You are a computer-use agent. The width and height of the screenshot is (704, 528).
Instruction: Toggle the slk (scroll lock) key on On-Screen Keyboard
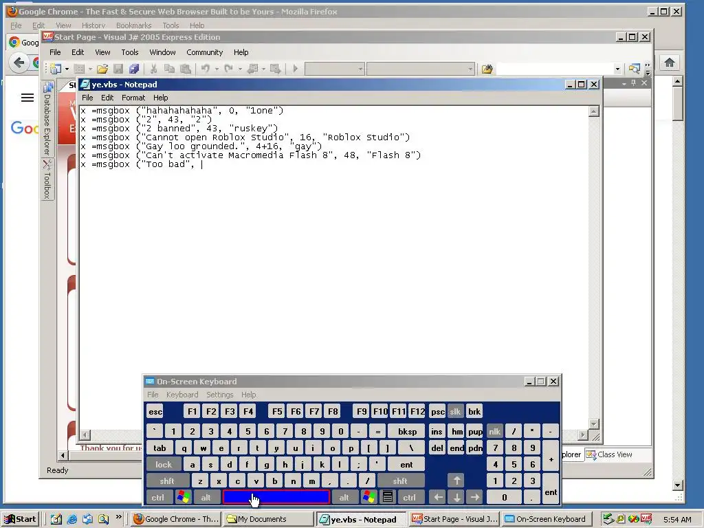[455, 411]
